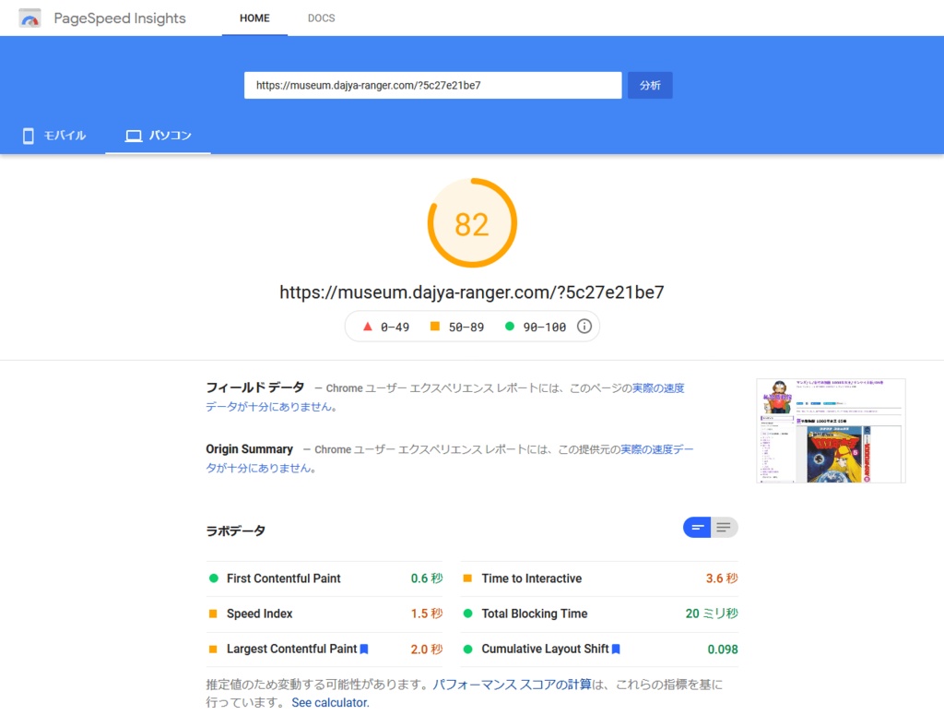Select the HOME tab
The height and width of the screenshot is (727, 944).
[x=254, y=18]
